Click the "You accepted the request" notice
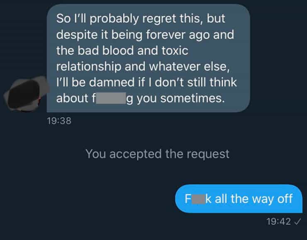 pos(157,154)
